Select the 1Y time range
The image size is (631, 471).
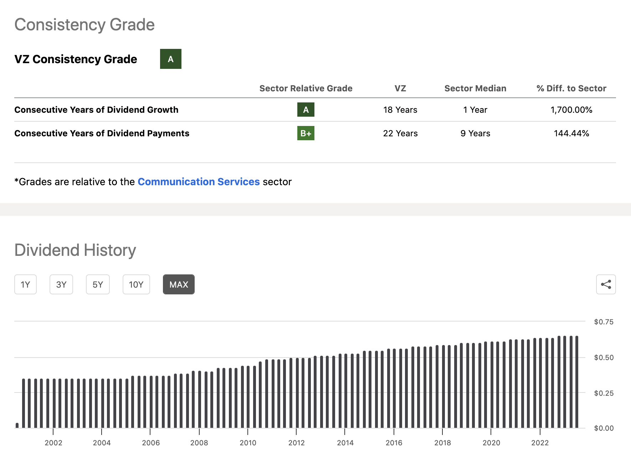25,284
